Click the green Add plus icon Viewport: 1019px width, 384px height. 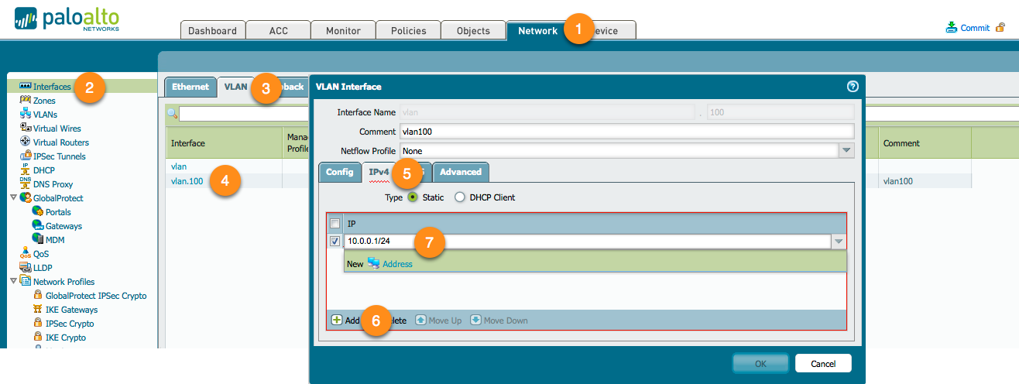(337, 320)
